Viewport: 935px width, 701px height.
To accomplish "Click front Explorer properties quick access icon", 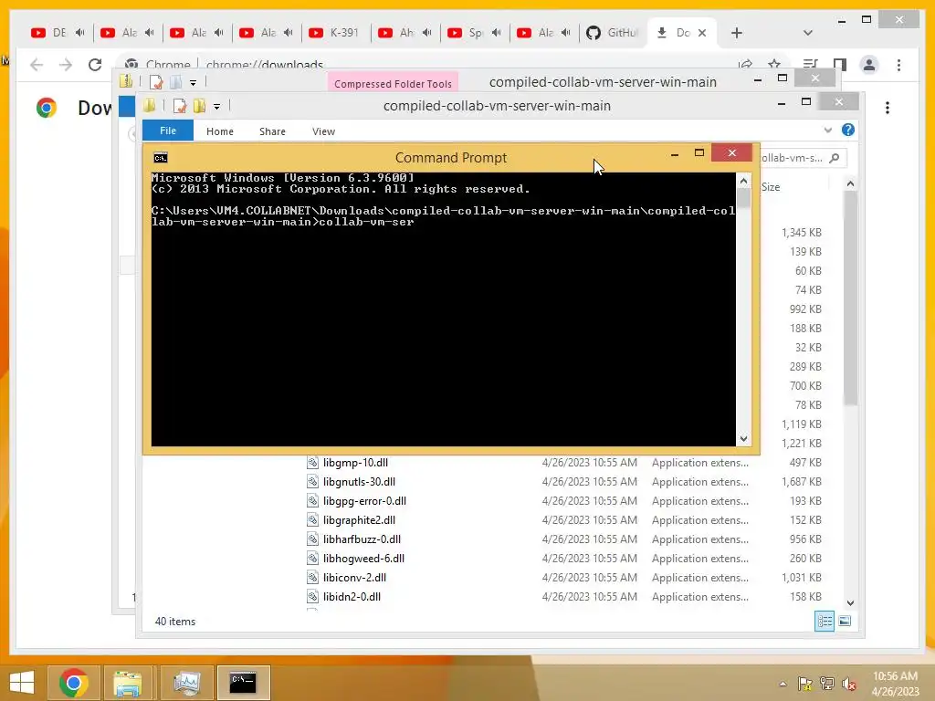I will click(180, 106).
